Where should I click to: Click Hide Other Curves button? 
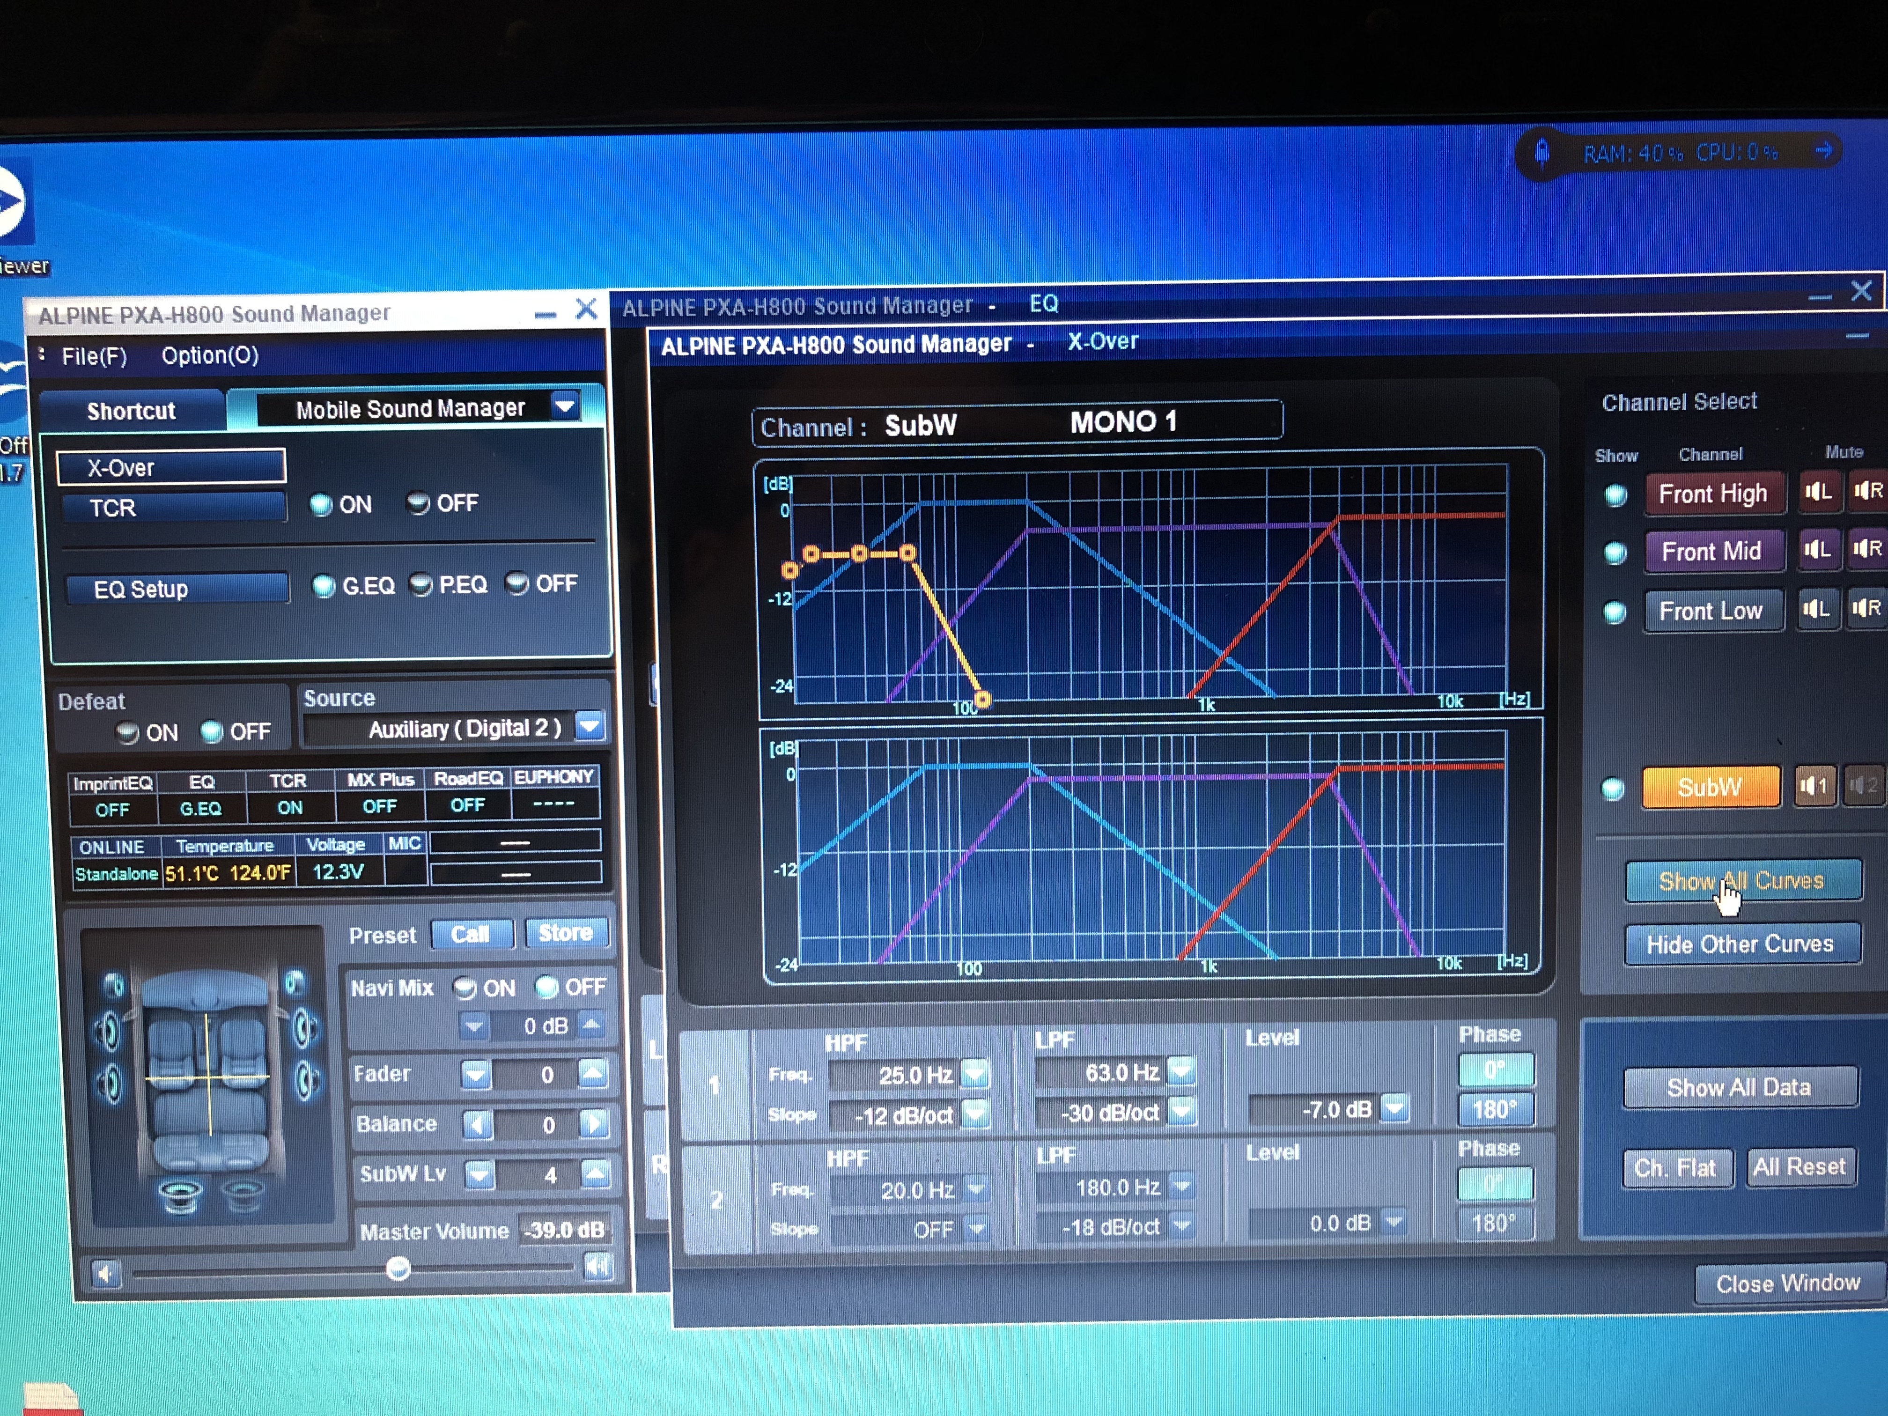point(1741,945)
